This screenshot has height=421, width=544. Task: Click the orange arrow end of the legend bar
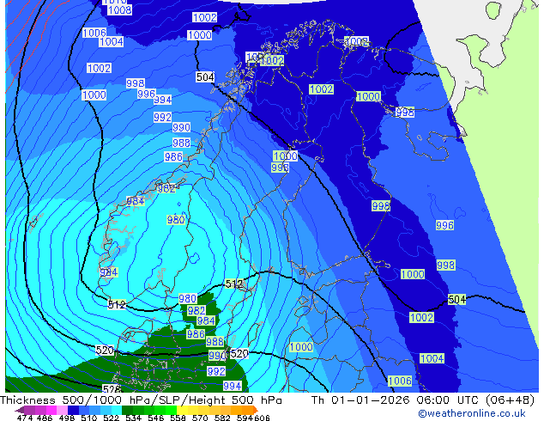tap(256, 410)
